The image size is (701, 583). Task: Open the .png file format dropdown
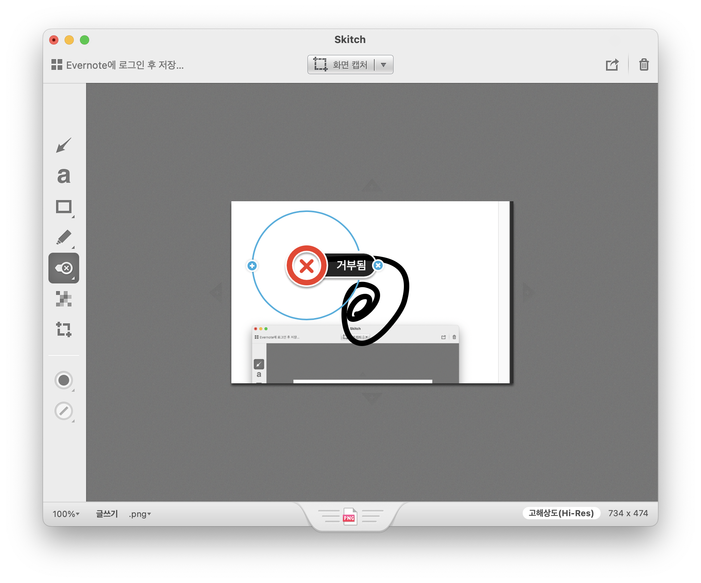coord(140,514)
